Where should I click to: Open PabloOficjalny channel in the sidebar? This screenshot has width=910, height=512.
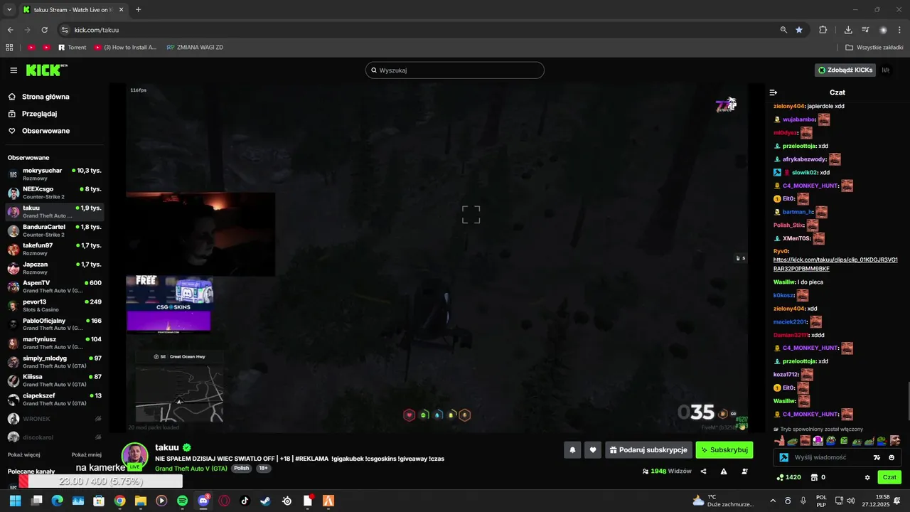click(55, 324)
